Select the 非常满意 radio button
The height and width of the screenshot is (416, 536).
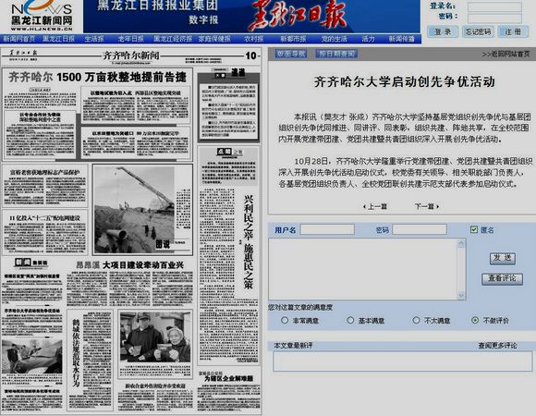point(285,320)
